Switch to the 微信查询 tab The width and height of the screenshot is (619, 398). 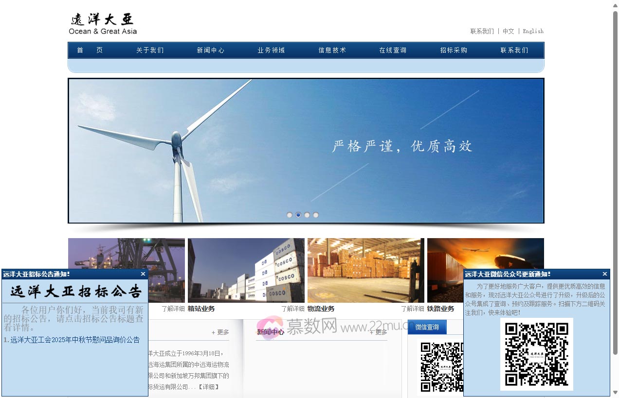427,327
